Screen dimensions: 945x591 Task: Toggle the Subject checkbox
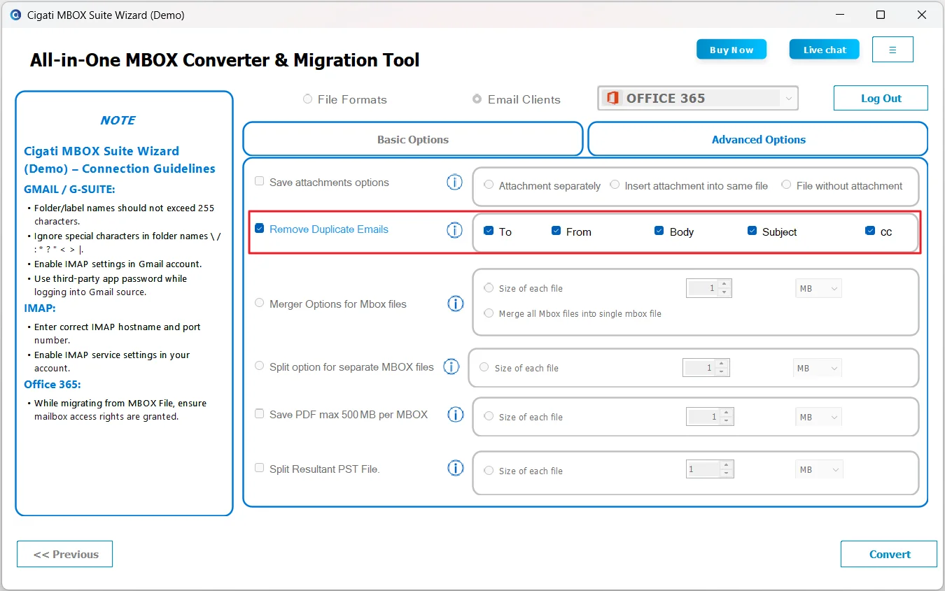(752, 231)
